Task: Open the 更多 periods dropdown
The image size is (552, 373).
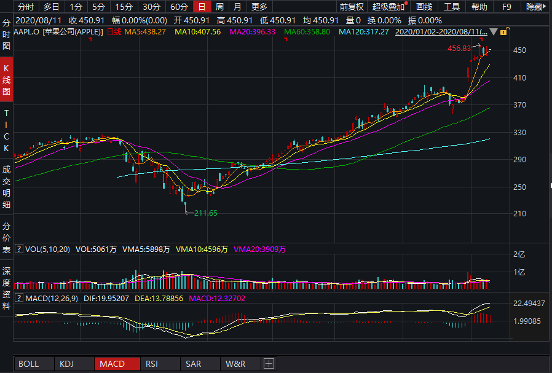Action: (259, 7)
